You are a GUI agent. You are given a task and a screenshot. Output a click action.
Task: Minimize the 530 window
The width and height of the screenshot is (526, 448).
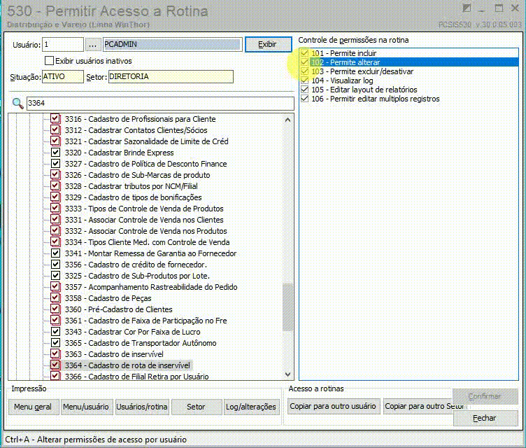[482, 9]
